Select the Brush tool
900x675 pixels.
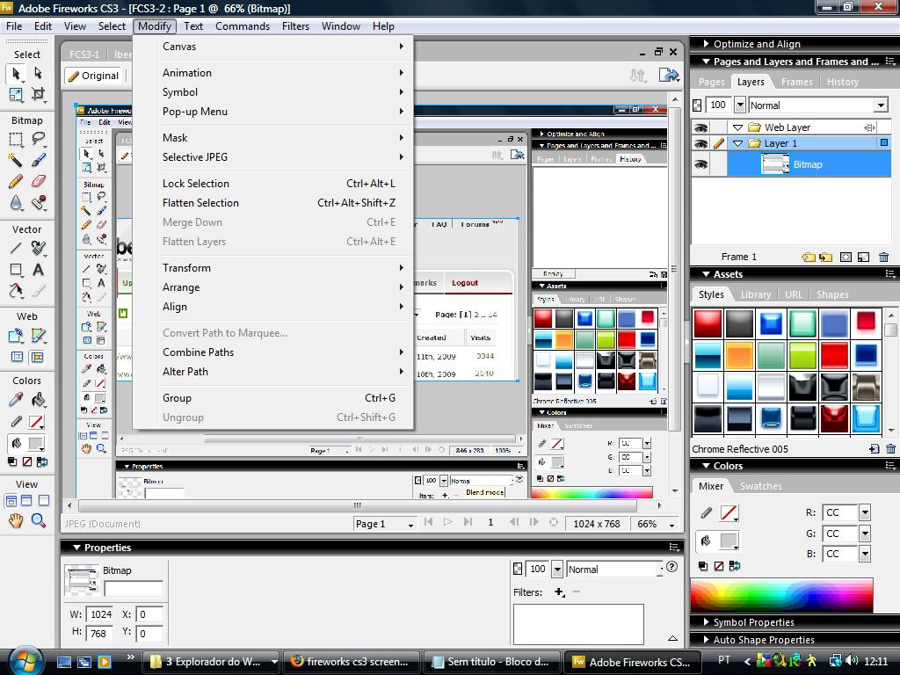[x=38, y=160]
